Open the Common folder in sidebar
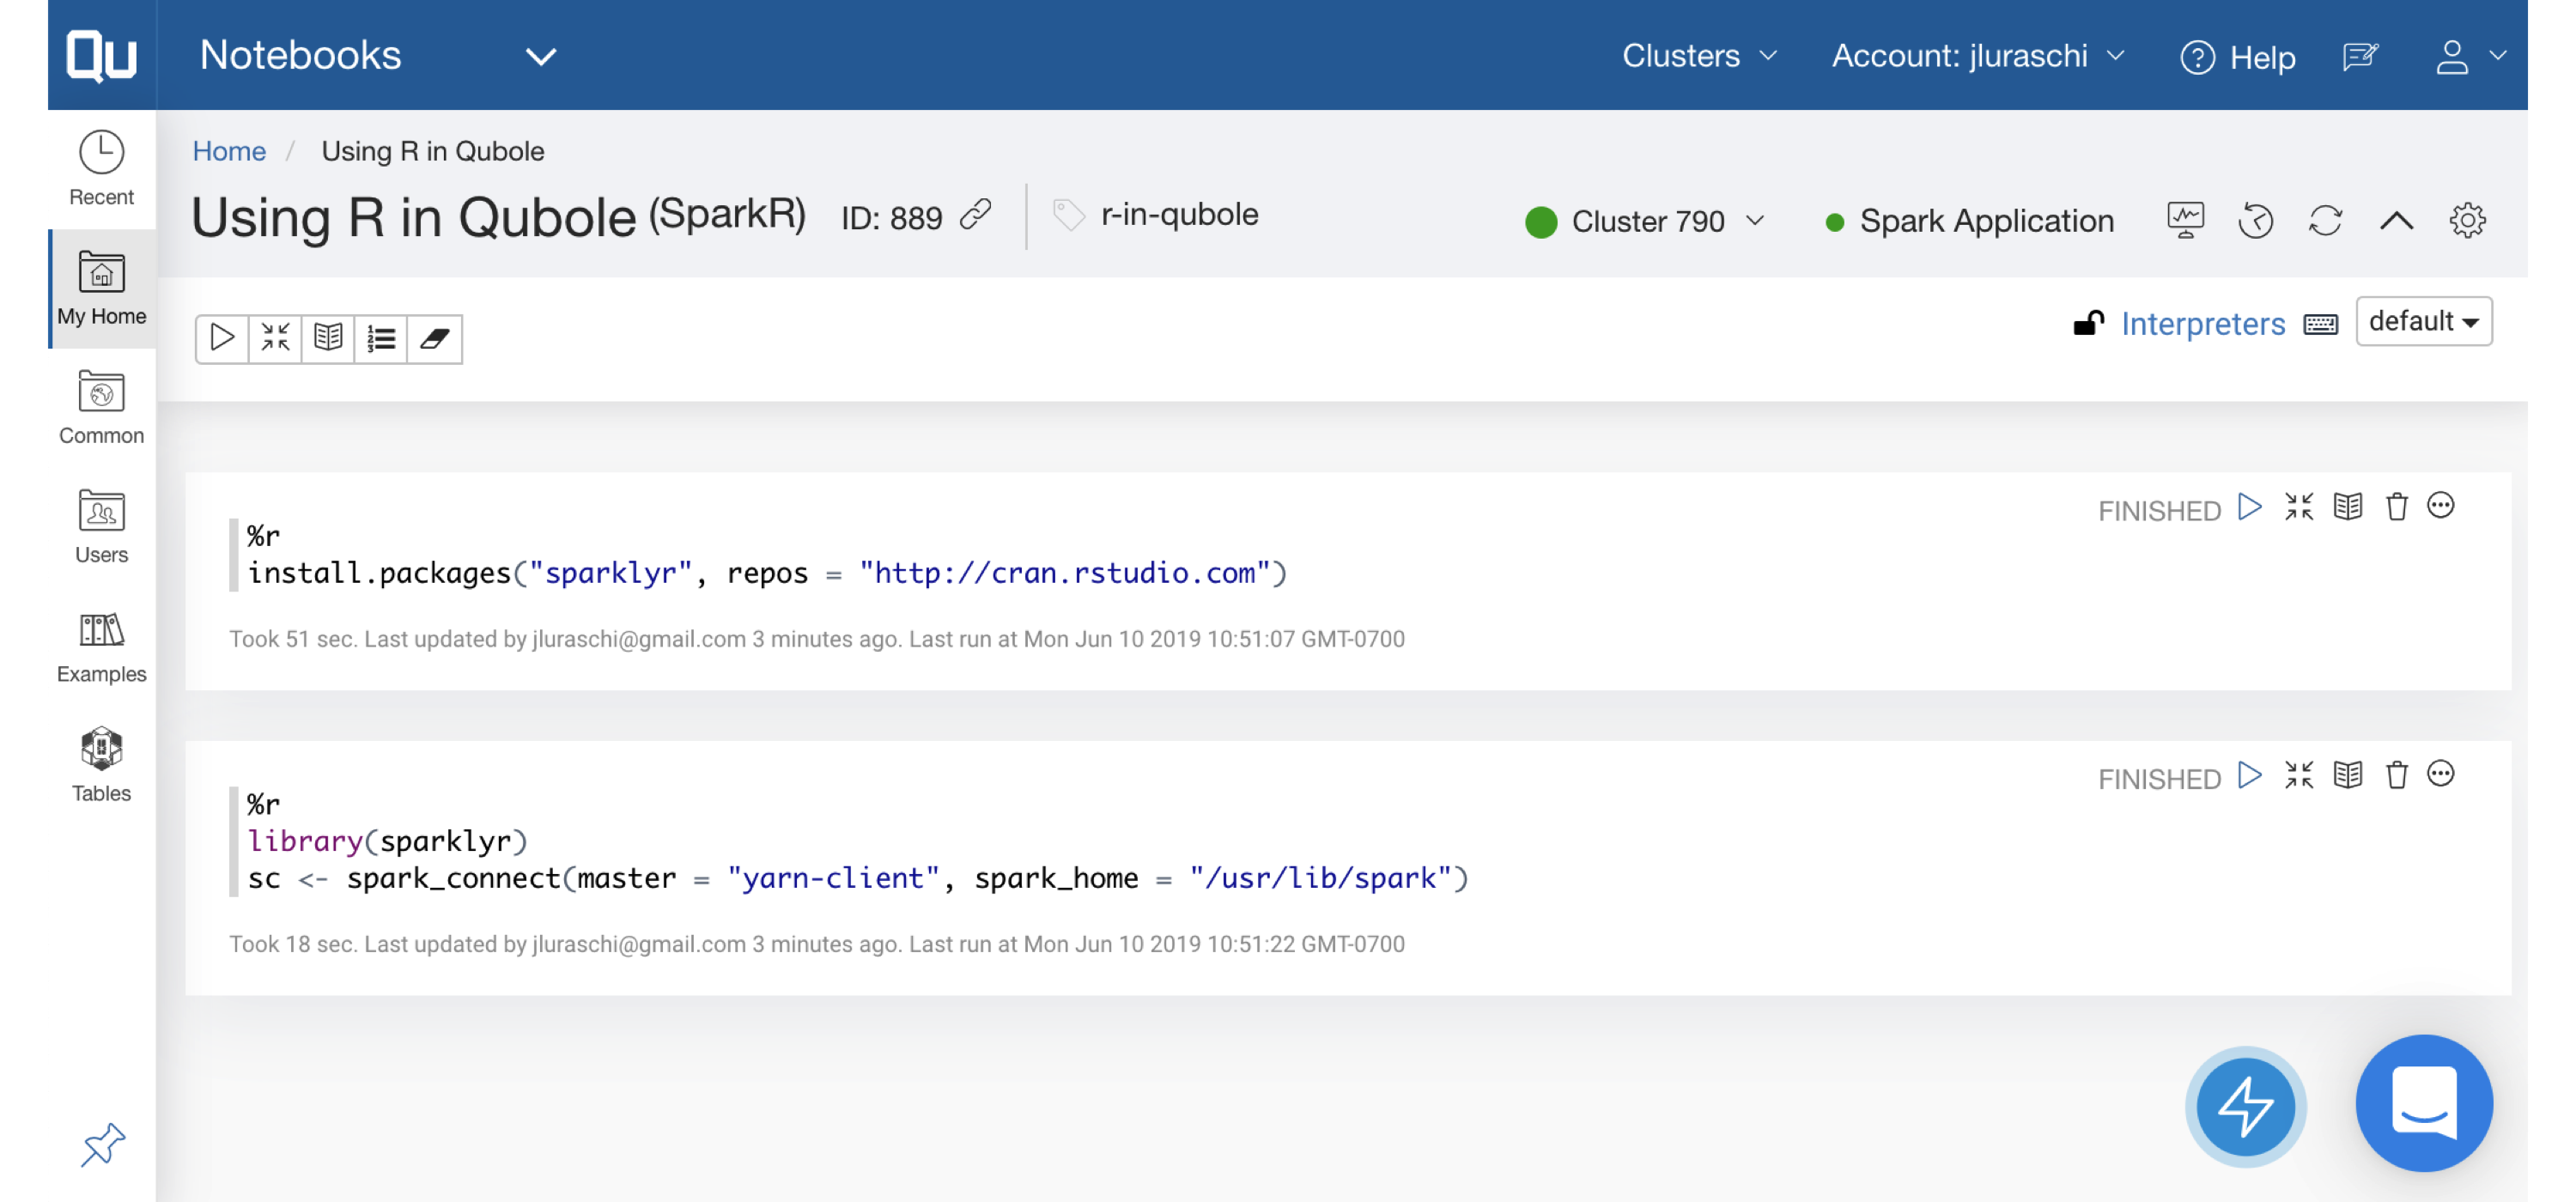This screenshot has height=1202, width=2576. tap(101, 408)
